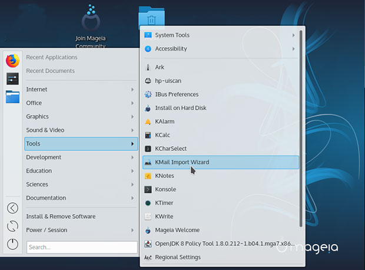This screenshot has height=270, width=365.
Task: Open the Sciences menu category
Action: [81, 185]
